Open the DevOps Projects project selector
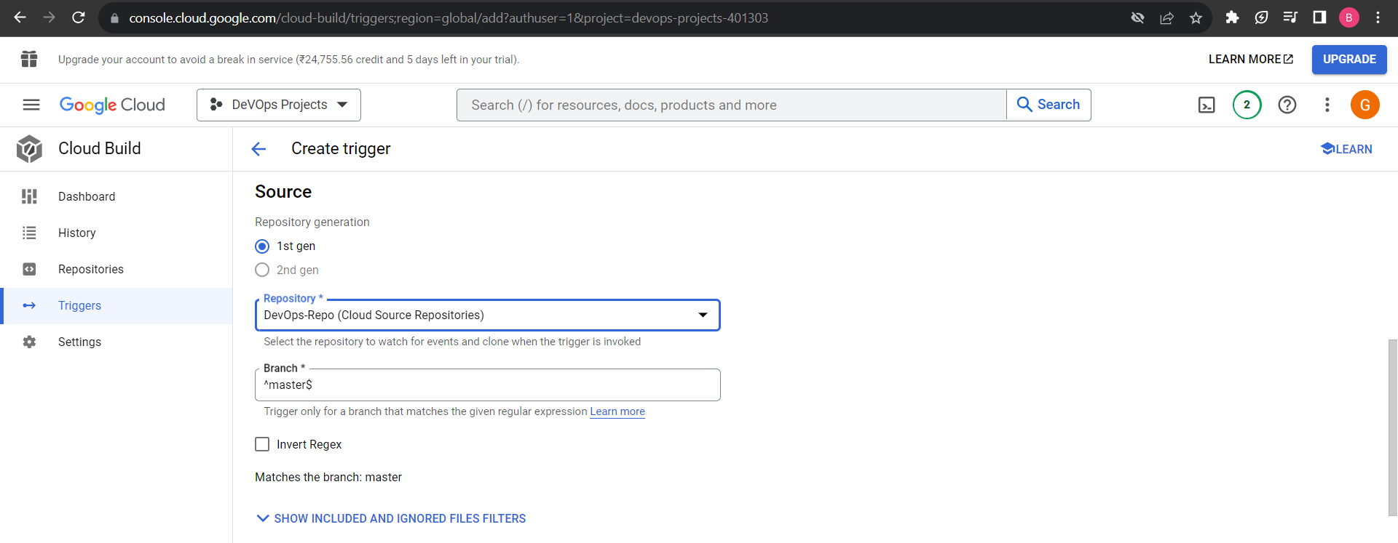The image size is (1398, 543). (279, 105)
